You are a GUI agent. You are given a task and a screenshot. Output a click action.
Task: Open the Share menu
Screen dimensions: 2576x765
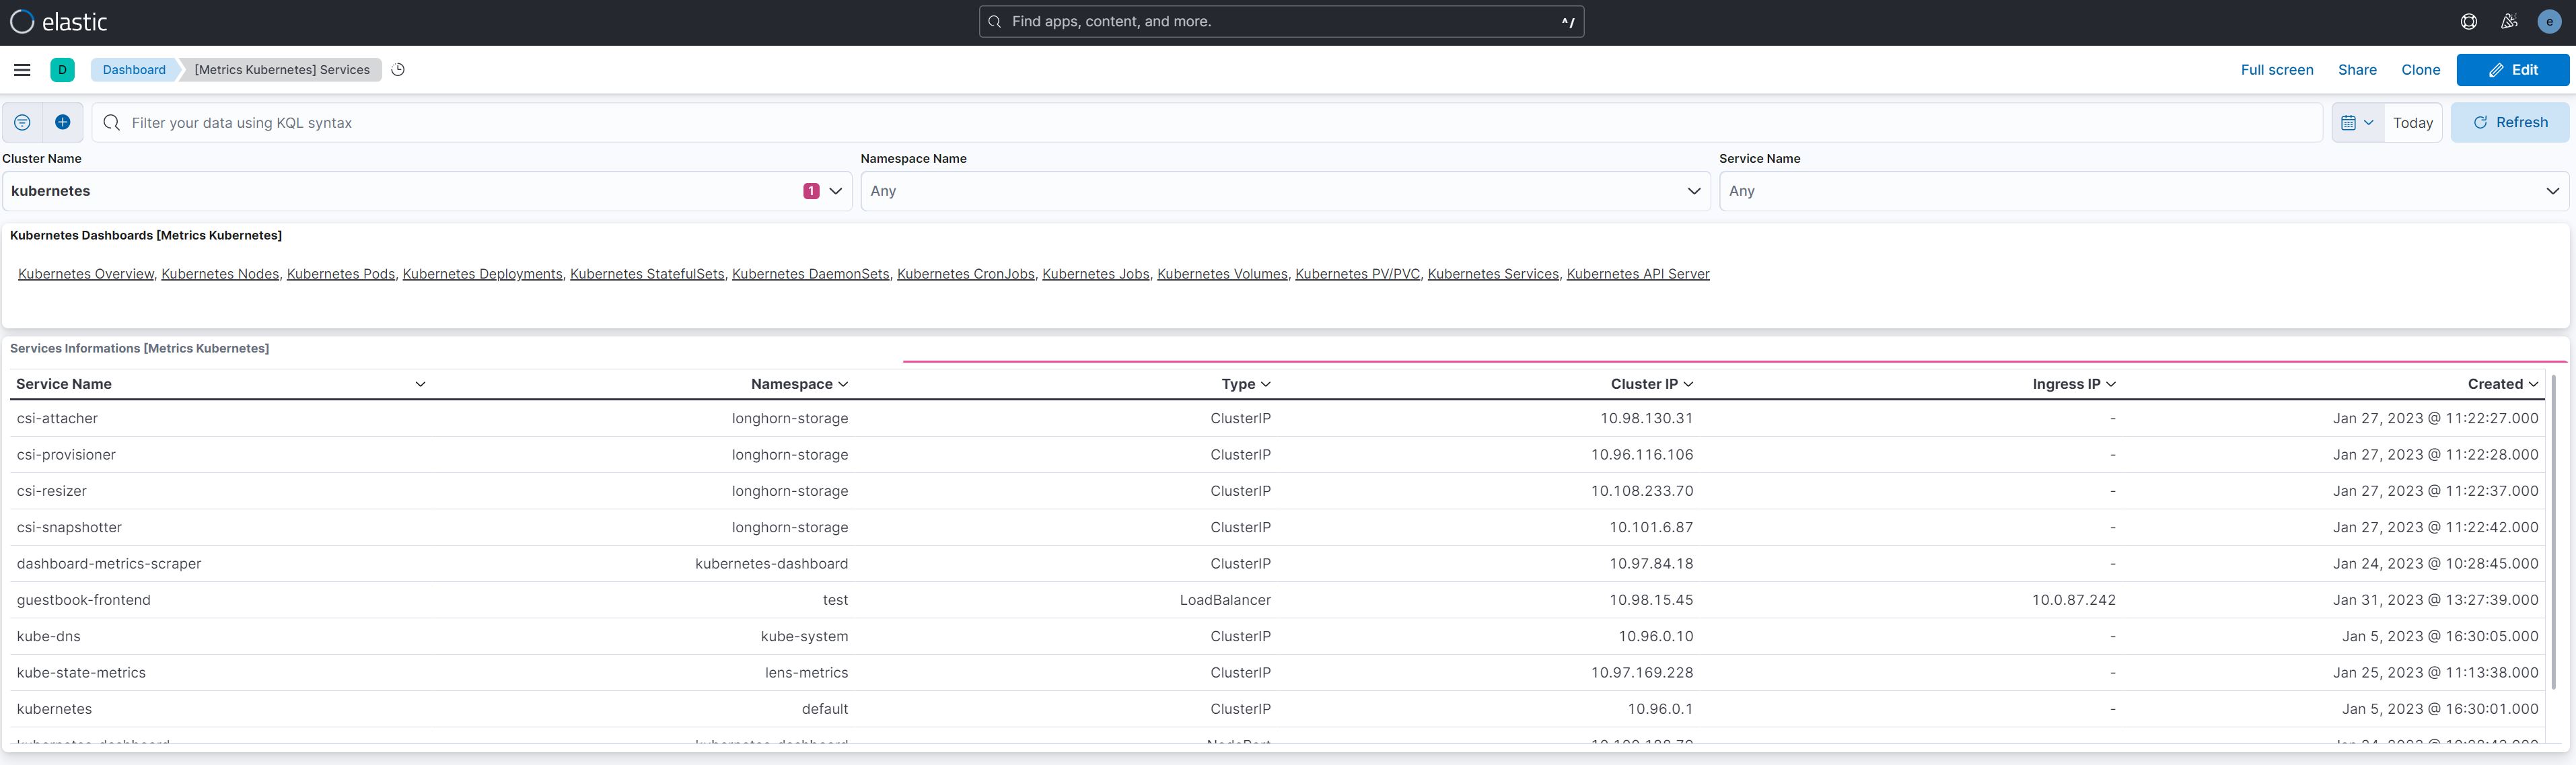click(2357, 70)
